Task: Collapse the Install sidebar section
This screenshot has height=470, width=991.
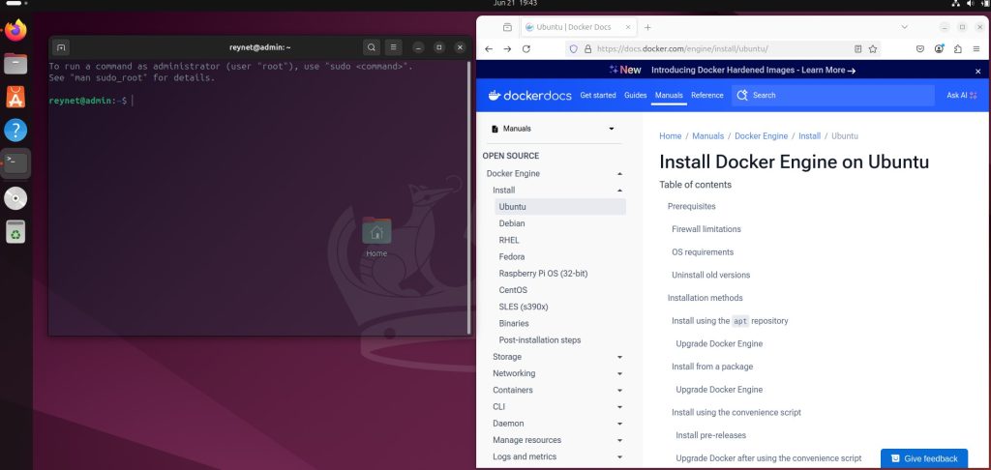Action: tap(619, 191)
